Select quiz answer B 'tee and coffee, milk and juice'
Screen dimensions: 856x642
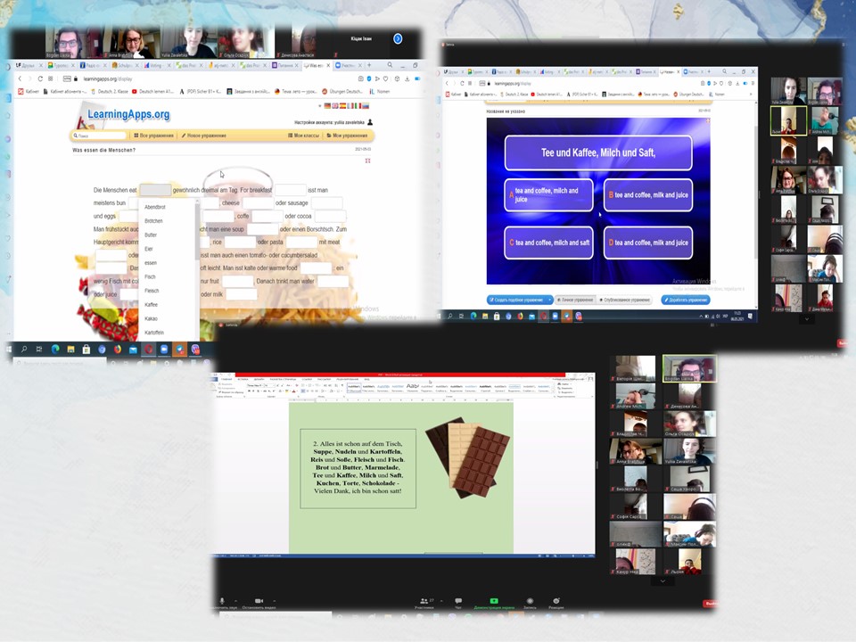[x=648, y=195]
